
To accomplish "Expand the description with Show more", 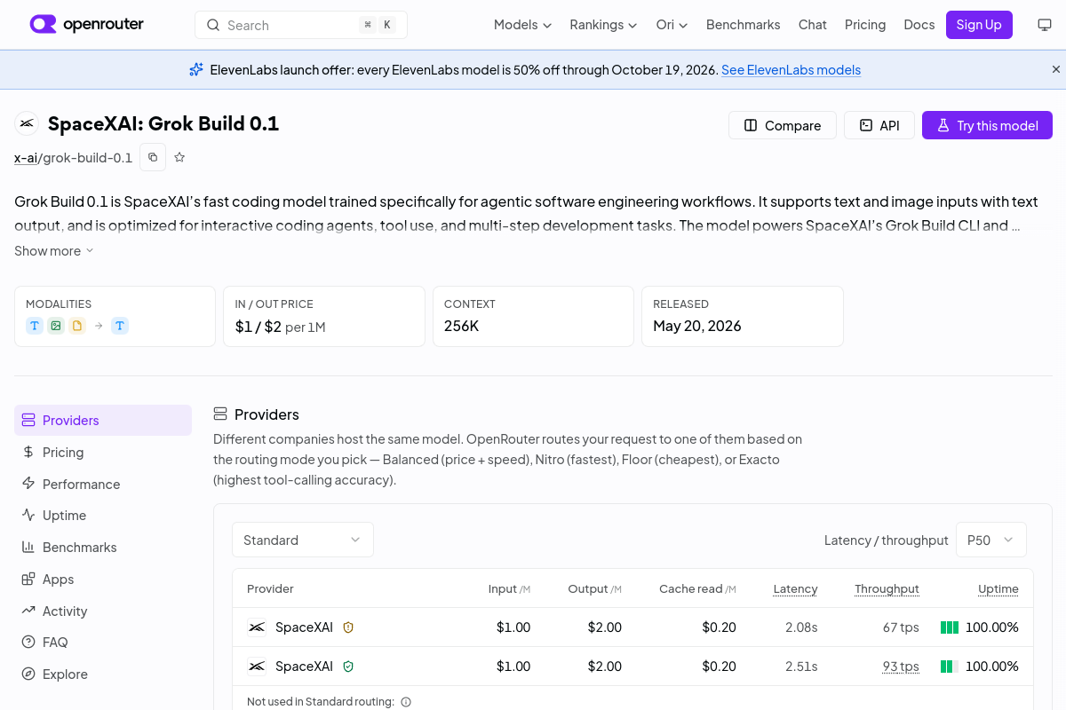I will (54, 251).
